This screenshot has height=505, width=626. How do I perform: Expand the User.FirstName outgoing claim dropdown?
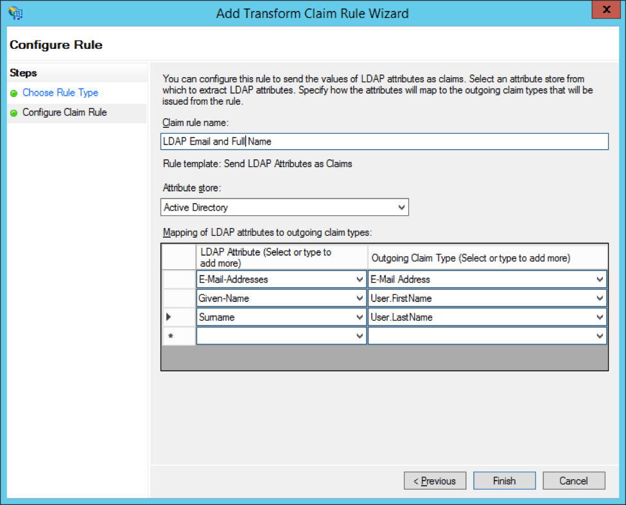point(600,298)
